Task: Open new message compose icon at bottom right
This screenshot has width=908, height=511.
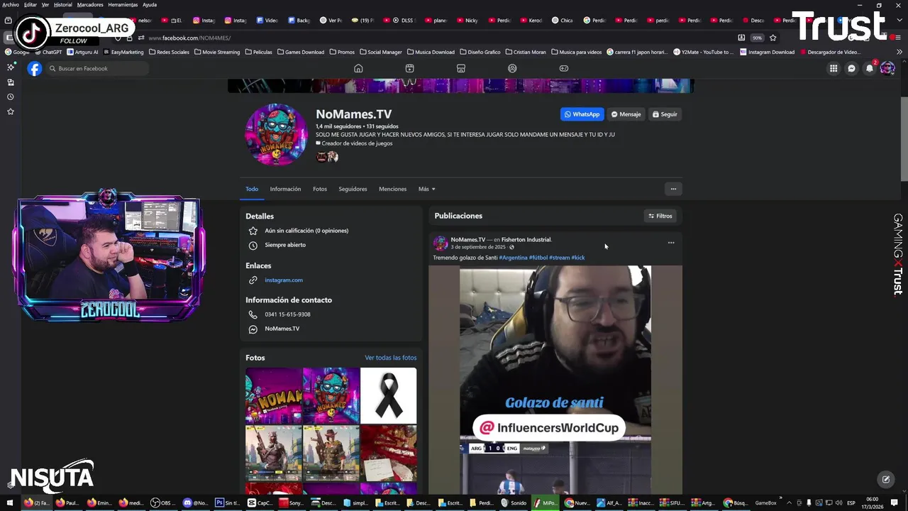Action: click(x=885, y=479)
